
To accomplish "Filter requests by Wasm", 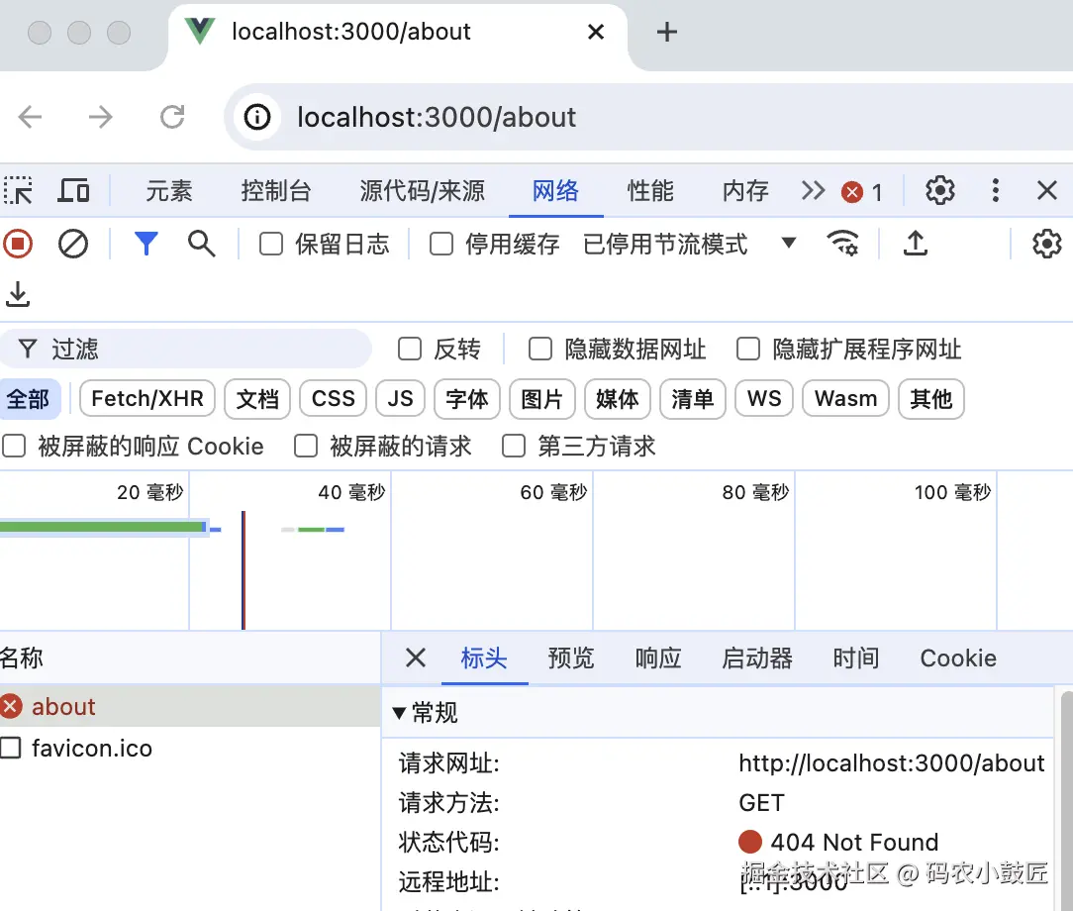I will point(845,398).
